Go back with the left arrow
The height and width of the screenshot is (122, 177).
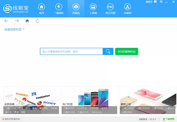[6, 21]
